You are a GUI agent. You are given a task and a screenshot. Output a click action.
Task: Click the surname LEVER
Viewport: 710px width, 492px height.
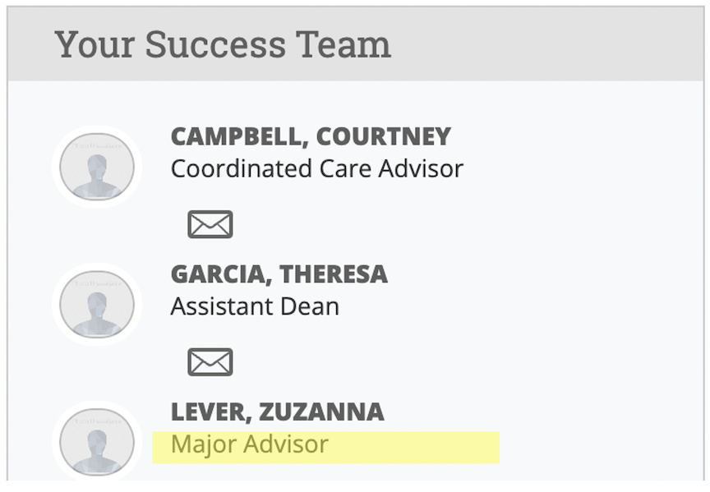click(211, 412)
